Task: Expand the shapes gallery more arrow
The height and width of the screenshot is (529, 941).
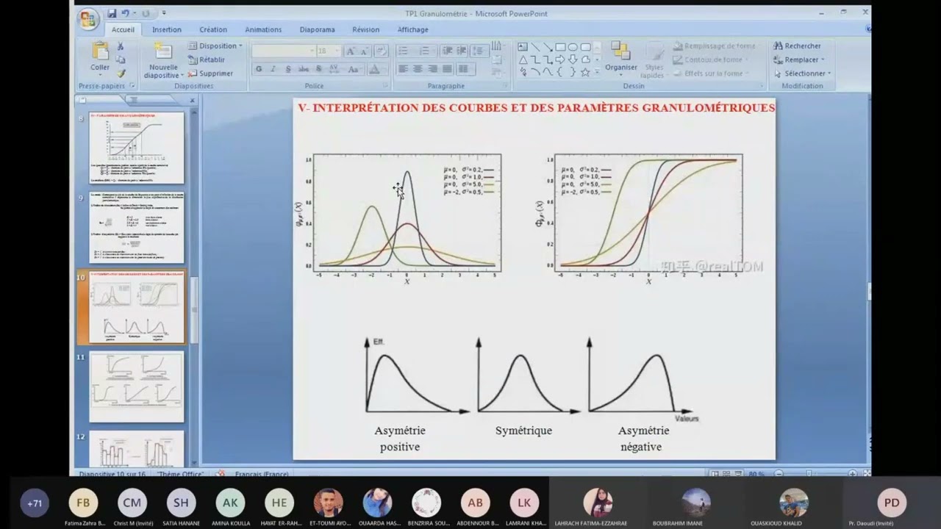Action: [596, 73]
